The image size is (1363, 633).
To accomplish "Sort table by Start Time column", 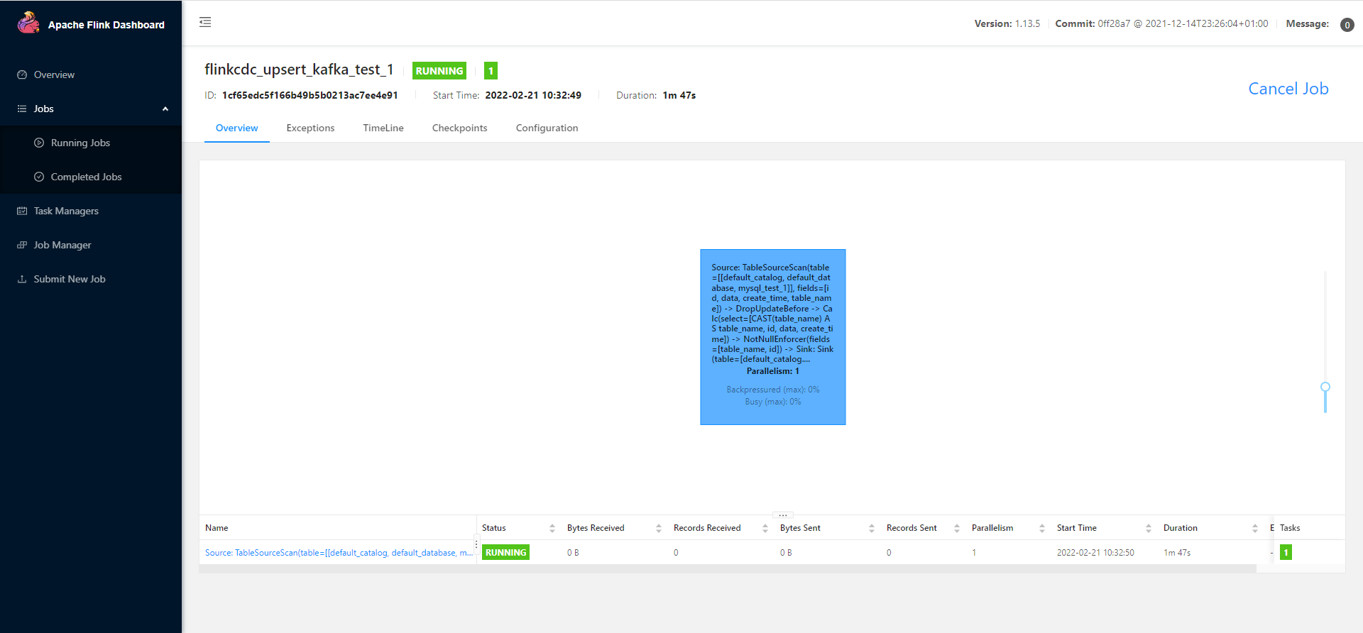I will (x=1149, y=528).
